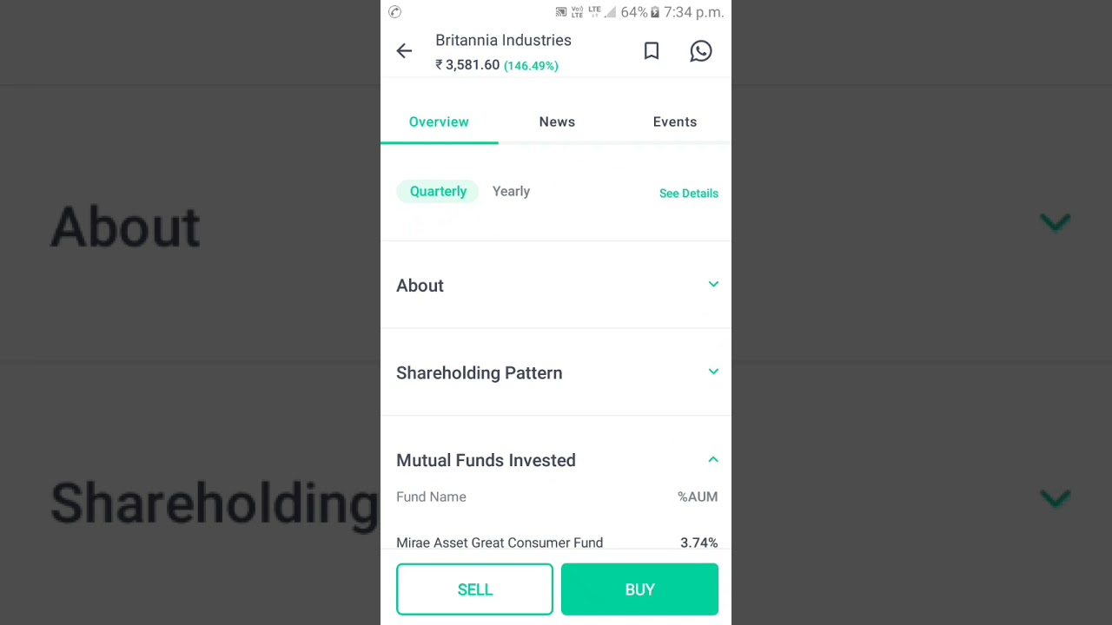The width and height of the screenshot is (1112, 625).
Task: Switch to the Events tab
Action: (675, 122)
